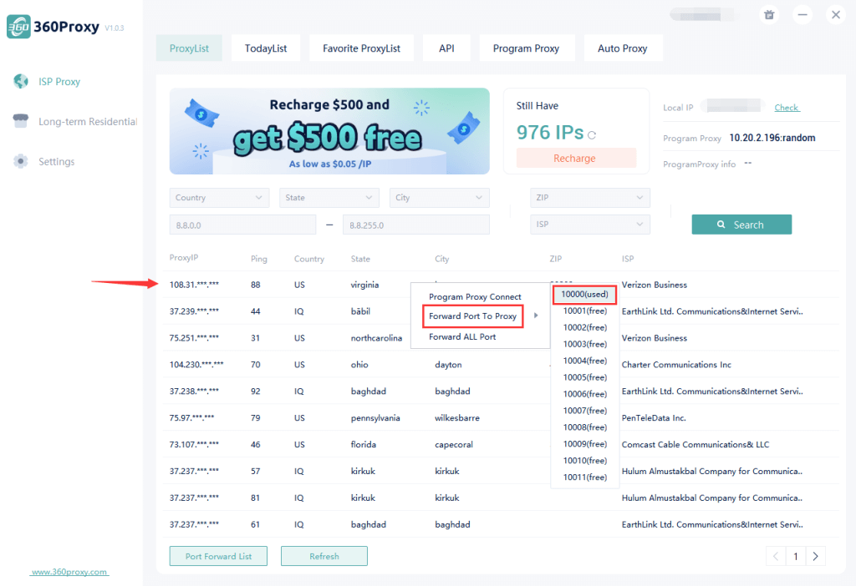This screenshot has width=856, height=586.
Task: Open the Port Forward List
Action: pos(218,556)
